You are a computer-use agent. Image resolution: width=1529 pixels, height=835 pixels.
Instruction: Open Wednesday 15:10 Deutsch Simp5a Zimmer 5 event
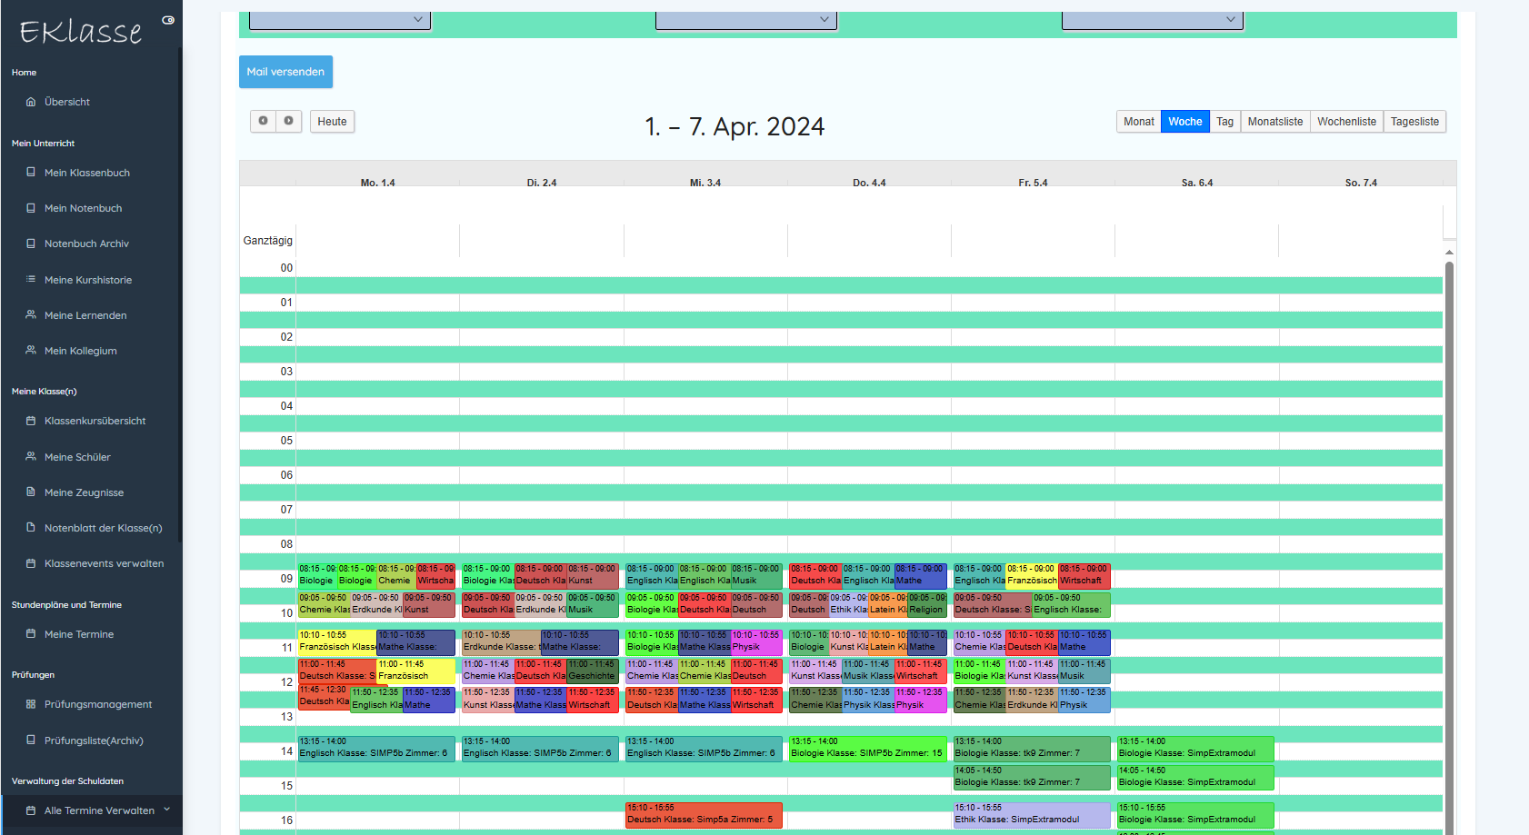[704, 814]
